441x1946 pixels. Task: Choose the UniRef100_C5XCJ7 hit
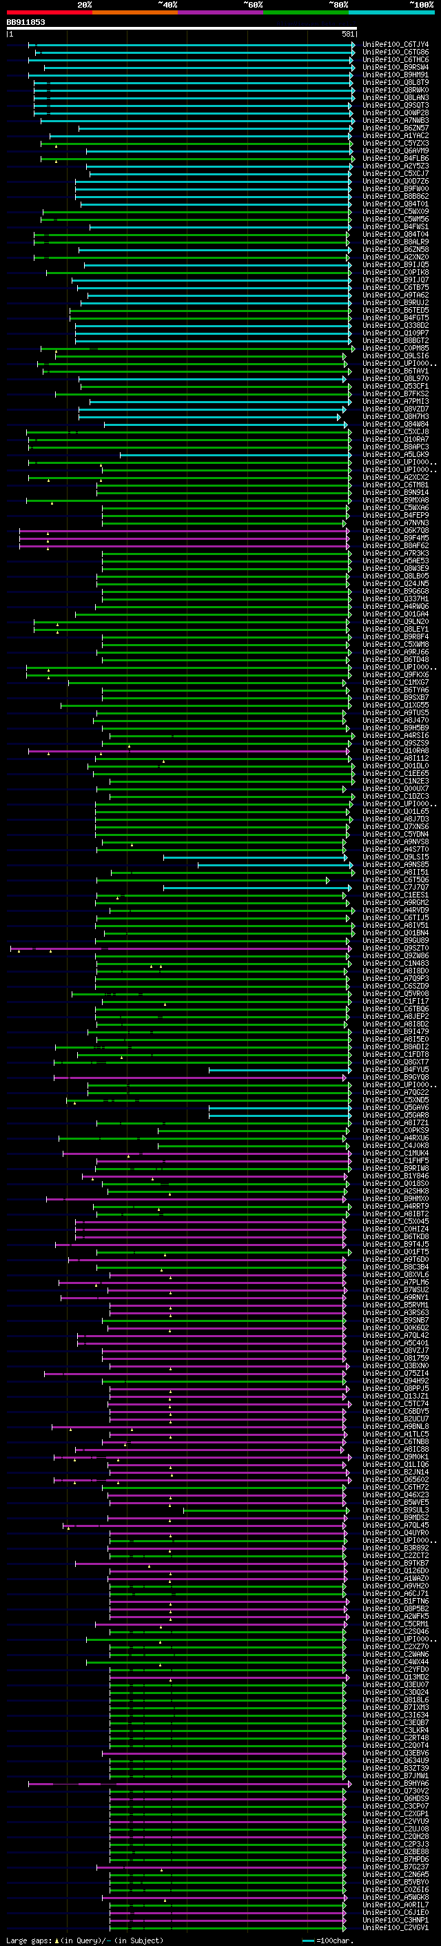396,173
